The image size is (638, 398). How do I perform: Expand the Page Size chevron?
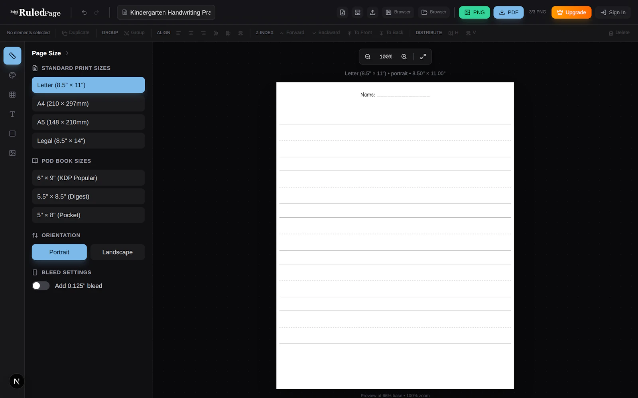click(x=67, y=53)
